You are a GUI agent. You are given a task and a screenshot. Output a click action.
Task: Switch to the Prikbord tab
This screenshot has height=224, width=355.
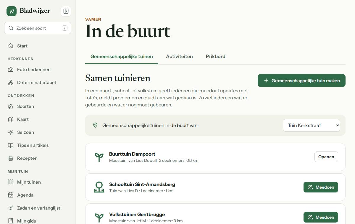pos(216,56)
